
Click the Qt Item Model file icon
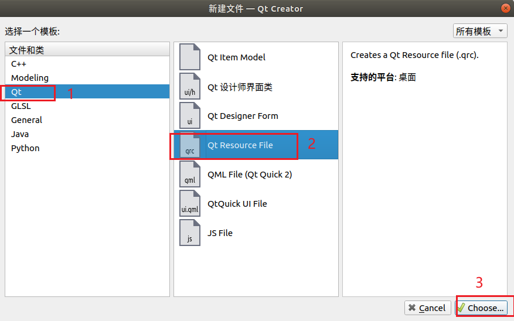[190, 57]
